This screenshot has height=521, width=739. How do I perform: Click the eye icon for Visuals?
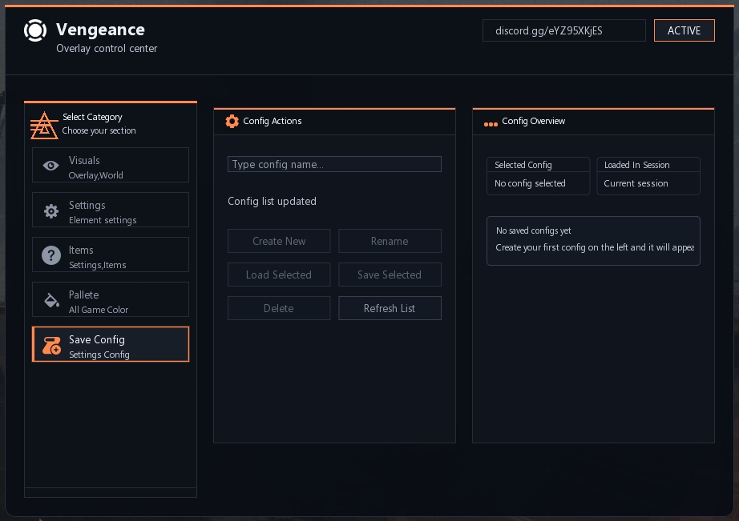click(x=51, y=166)
